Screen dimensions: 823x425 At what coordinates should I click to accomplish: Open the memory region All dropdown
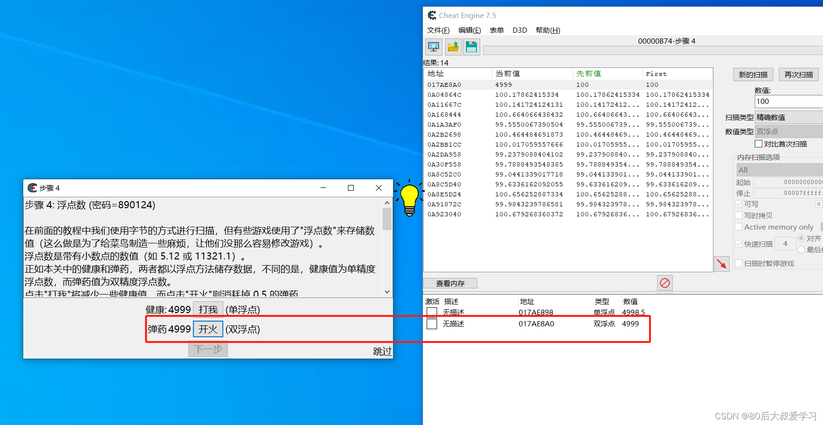click(x=779, y=170)
